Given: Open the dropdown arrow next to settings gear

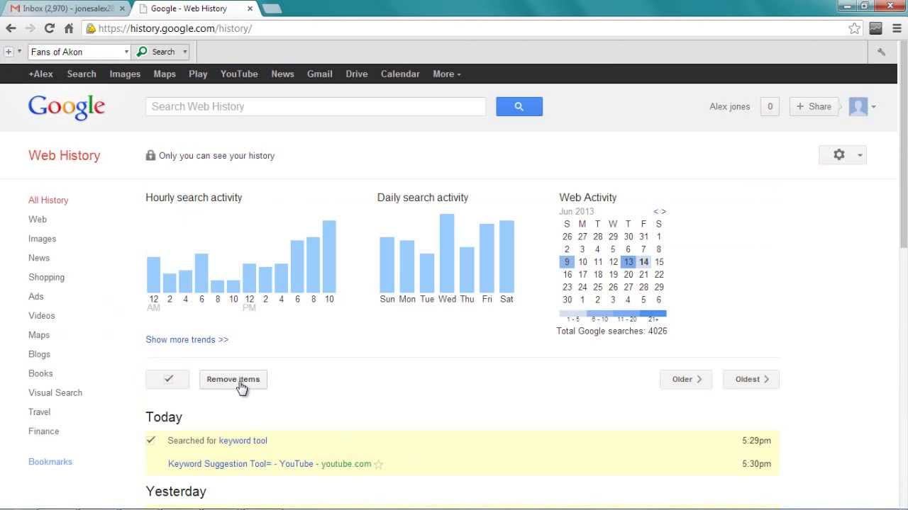Looking at the screenshot, I should (860, 155).
